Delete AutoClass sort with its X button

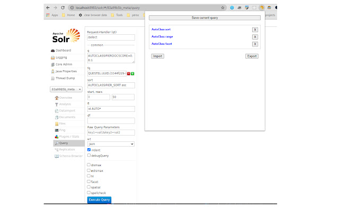tap(255, 30)
